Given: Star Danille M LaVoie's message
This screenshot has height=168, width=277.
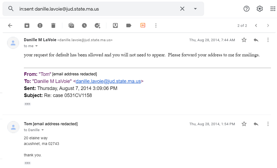Looking at the screenshot, I should tap(244, 40).
